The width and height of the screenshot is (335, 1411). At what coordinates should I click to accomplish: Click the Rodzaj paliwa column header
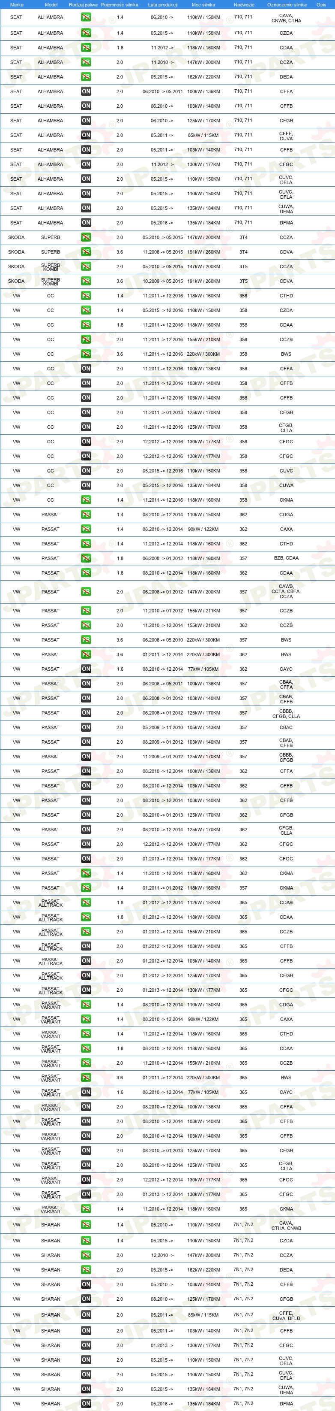coord(83,4)
